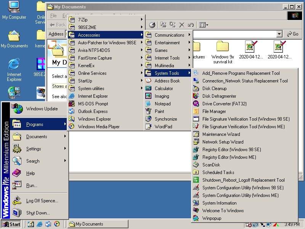305x229 pixels.
Task: Start File Manager
Action: click(245, 111)
